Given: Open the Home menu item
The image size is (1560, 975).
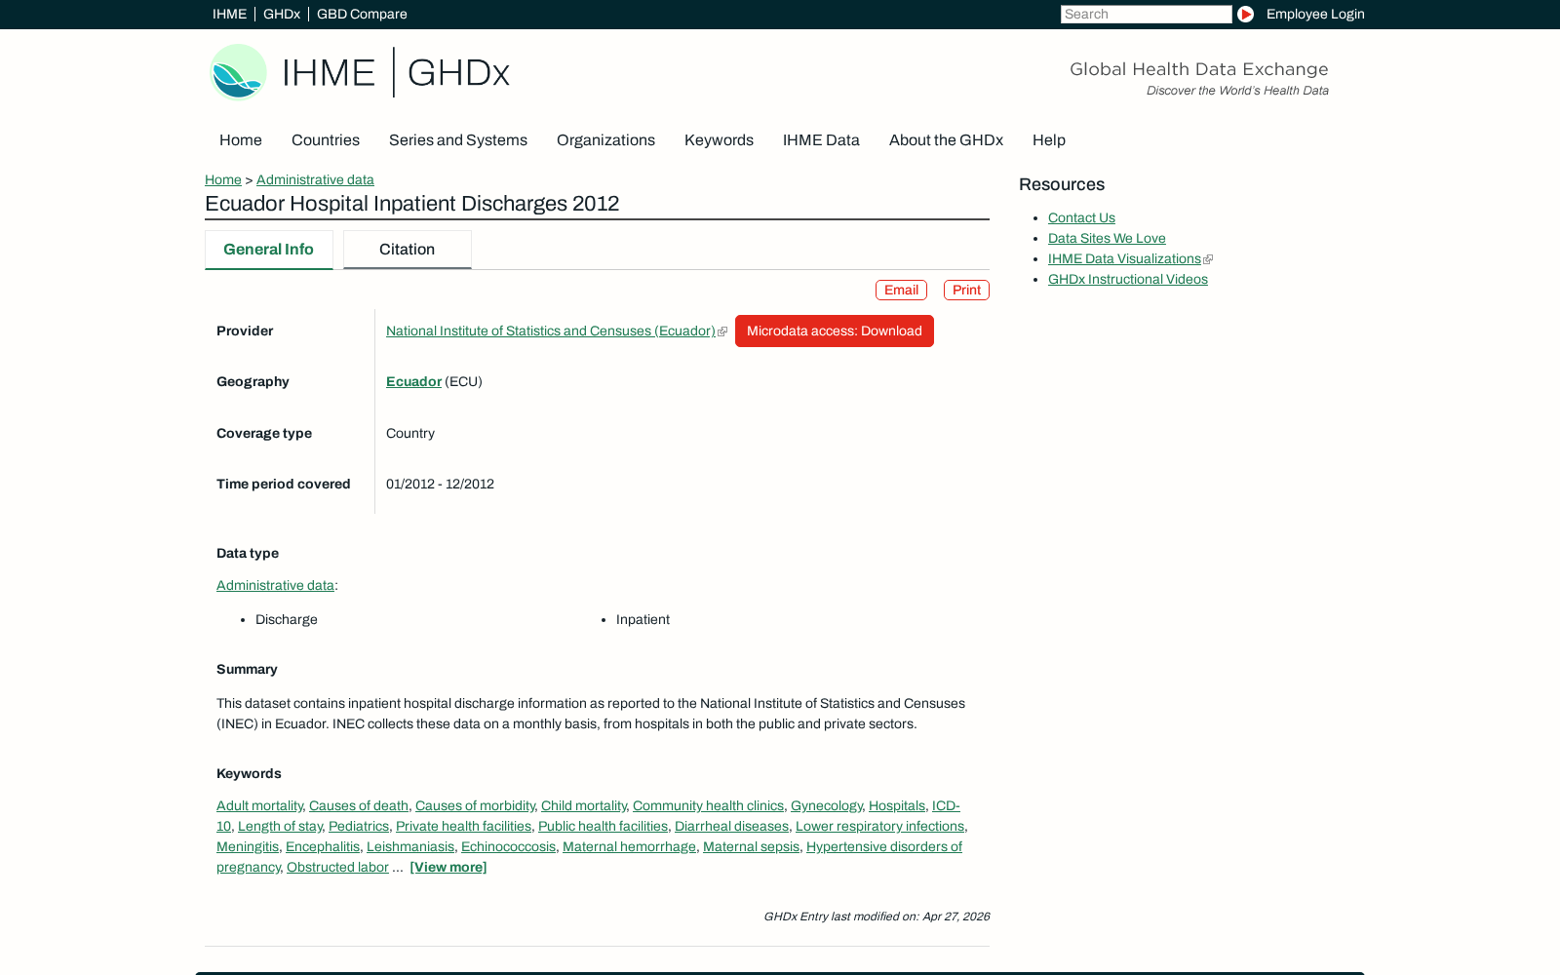Looking at the screenshot, I should (x=241, y=140).
